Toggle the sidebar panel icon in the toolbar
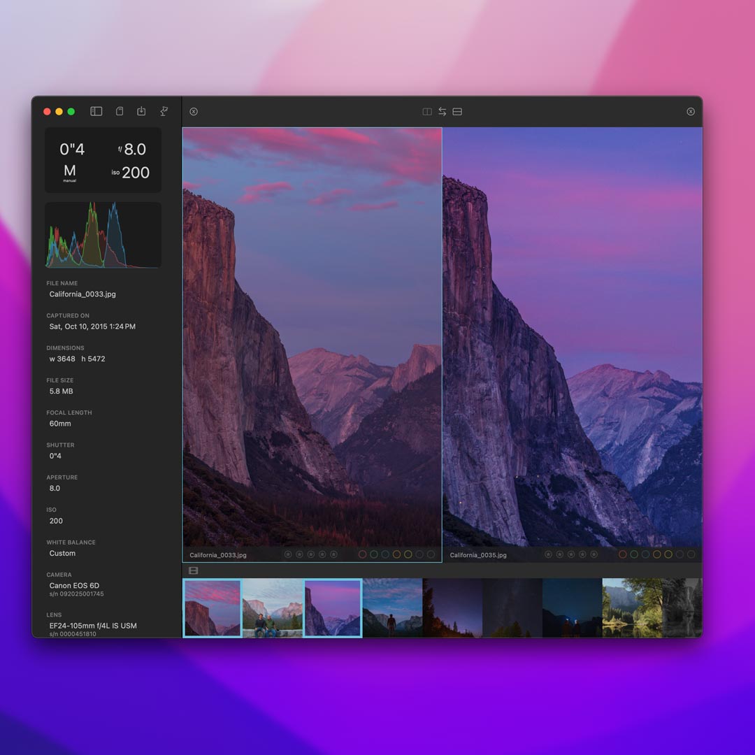 pos(96,111)
